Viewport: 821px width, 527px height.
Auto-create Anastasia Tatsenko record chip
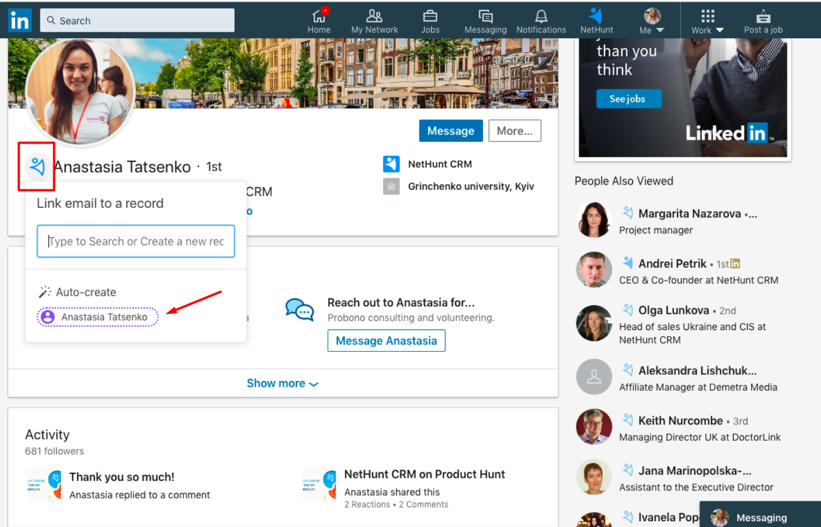click(x=98, y=317)
